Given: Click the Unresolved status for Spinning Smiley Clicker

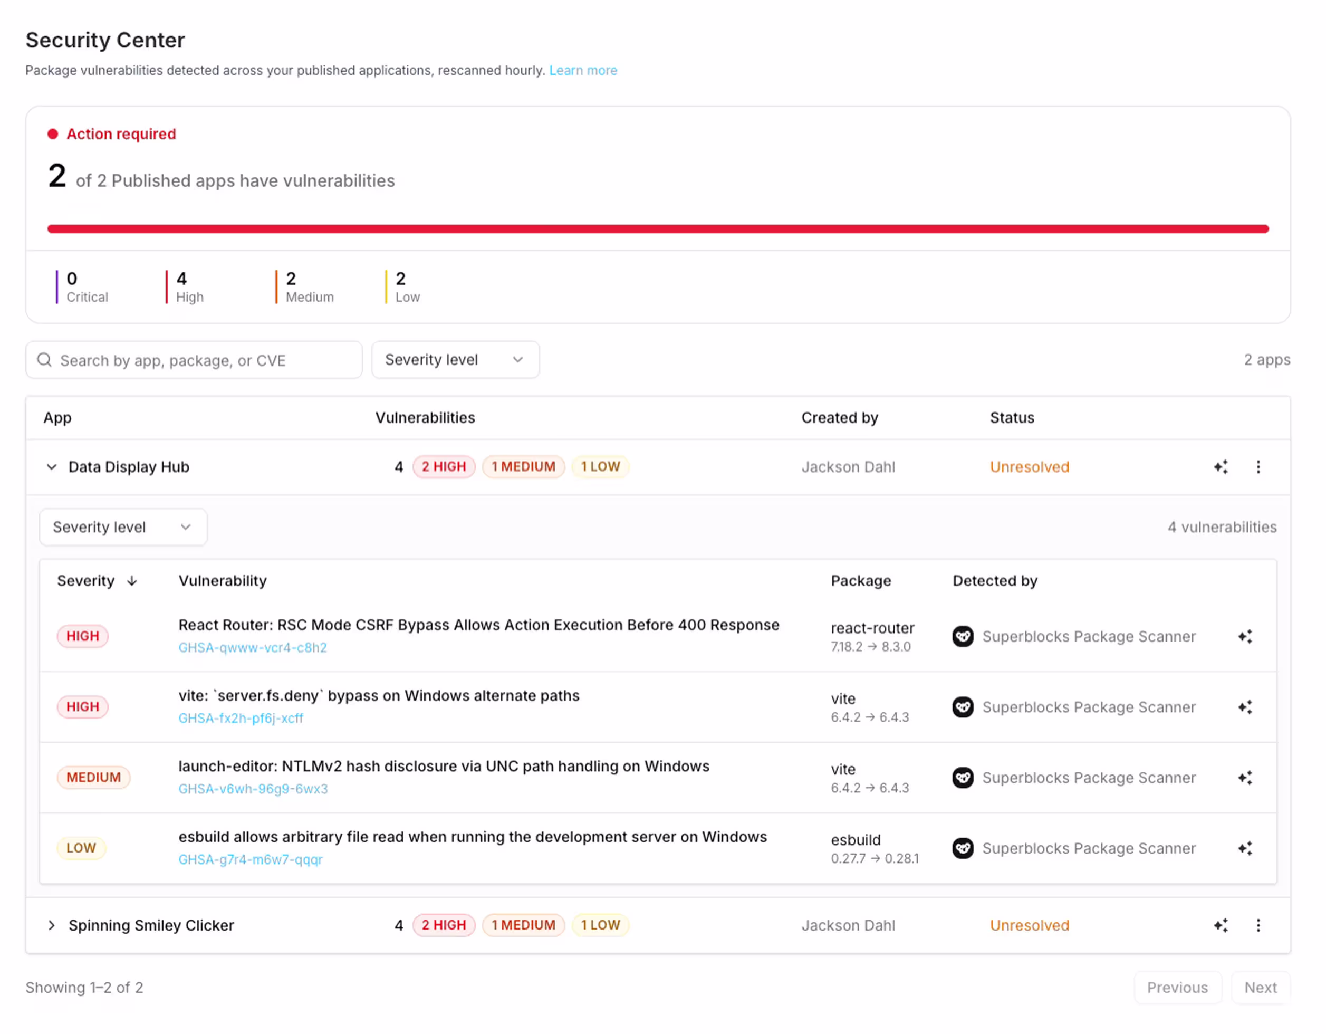Looking at the screenshot, I should click(x=1030, y=925).
